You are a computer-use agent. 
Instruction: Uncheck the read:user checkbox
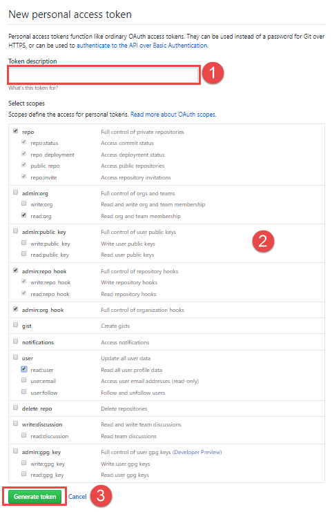[x=24, y=369]
